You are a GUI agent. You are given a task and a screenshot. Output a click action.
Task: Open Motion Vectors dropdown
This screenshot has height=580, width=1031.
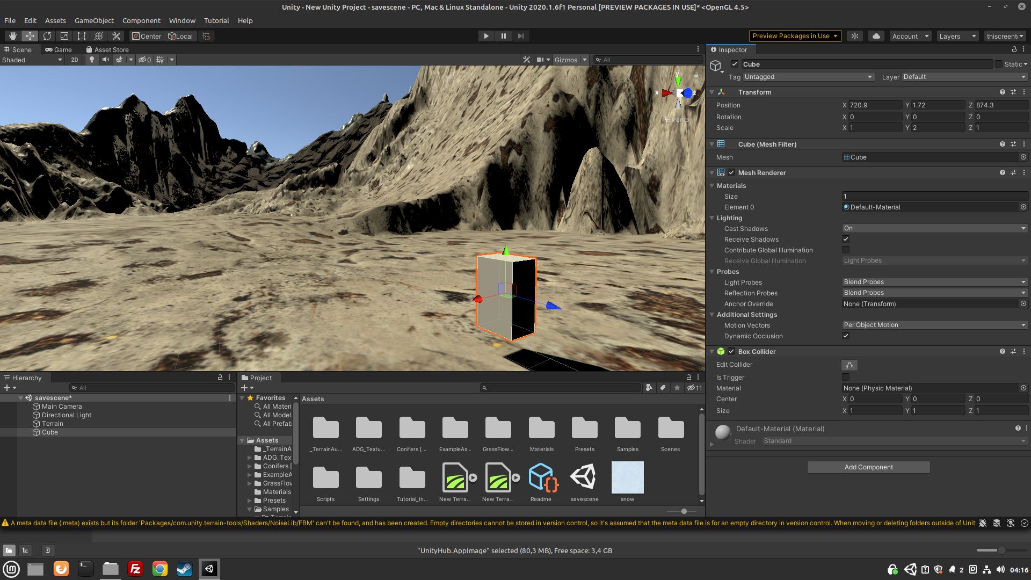click(x=935, y=325)
